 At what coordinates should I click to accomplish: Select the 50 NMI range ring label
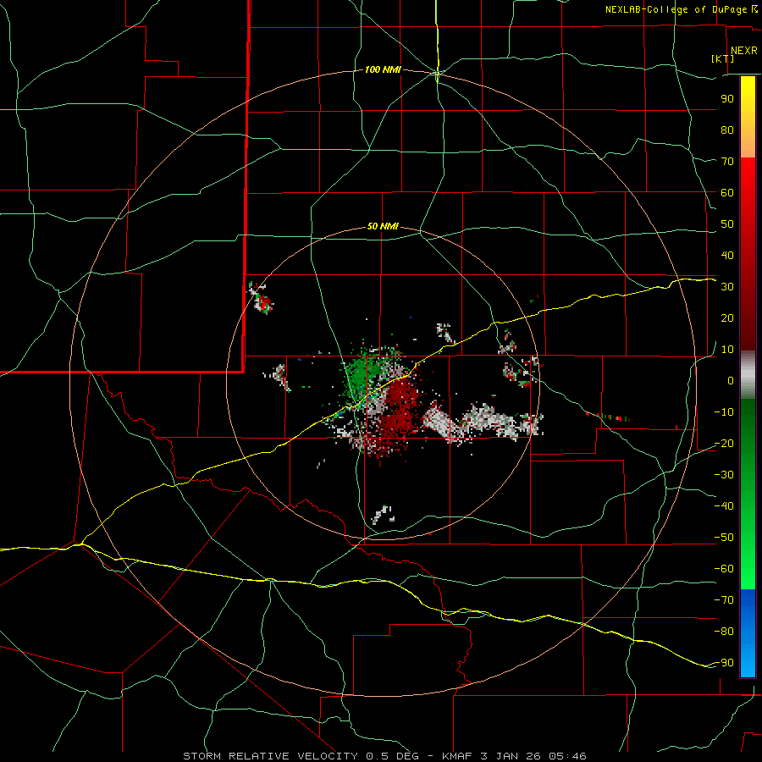point(383,226)
